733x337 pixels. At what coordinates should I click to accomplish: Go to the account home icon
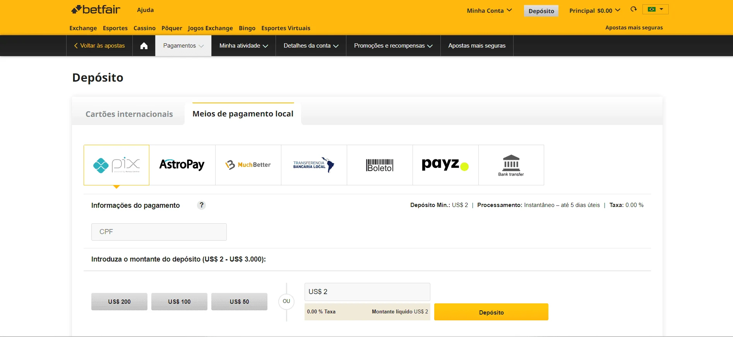coord(144,46)
